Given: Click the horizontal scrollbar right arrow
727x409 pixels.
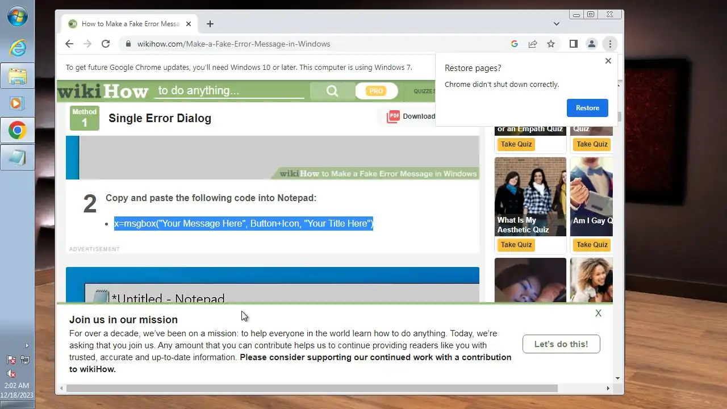Looking at the screenshot, I should [x=608, y=389].
